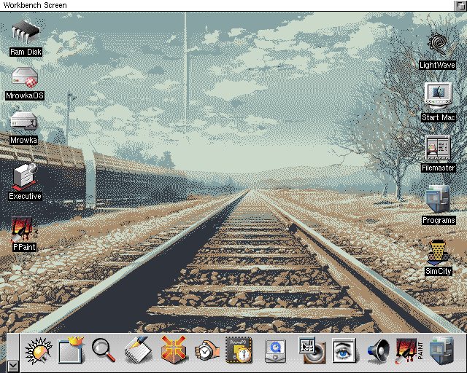Image resolution: width=467 pixels, height=373 pixels.
Task: Click the PowerPC chip clock dock icon
Action: point(239,350)
